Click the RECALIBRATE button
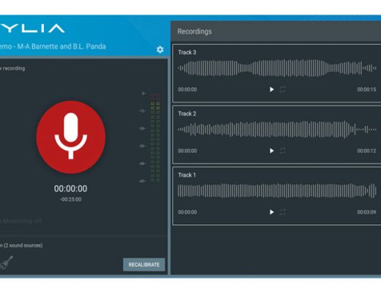The width and height of the screenshot is (381, 293). click(x=144, y=264)
